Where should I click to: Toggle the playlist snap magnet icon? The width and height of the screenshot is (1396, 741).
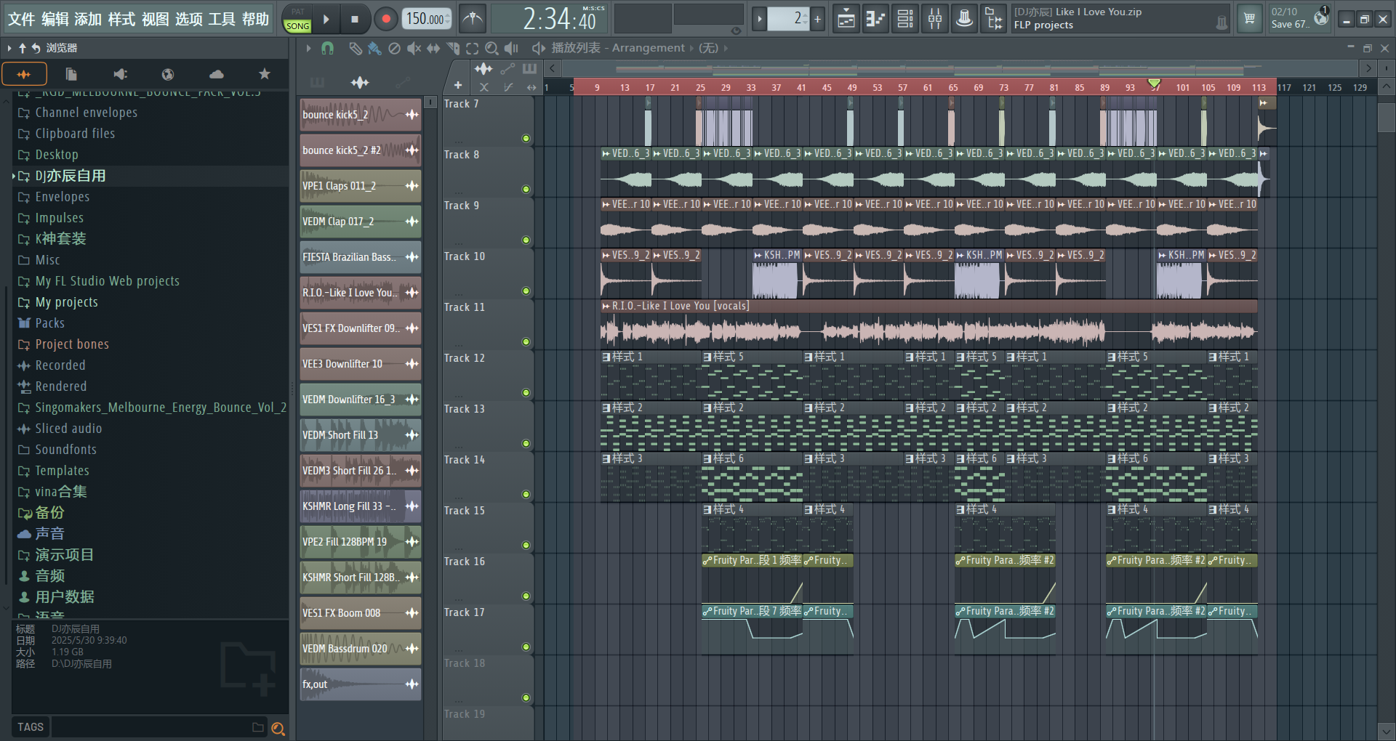(x=328, y=48)
